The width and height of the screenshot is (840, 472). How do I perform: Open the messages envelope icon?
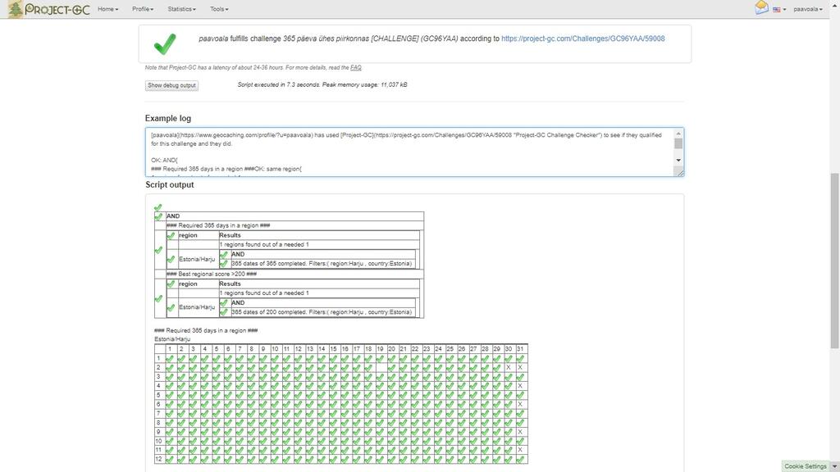pos(761,7)
